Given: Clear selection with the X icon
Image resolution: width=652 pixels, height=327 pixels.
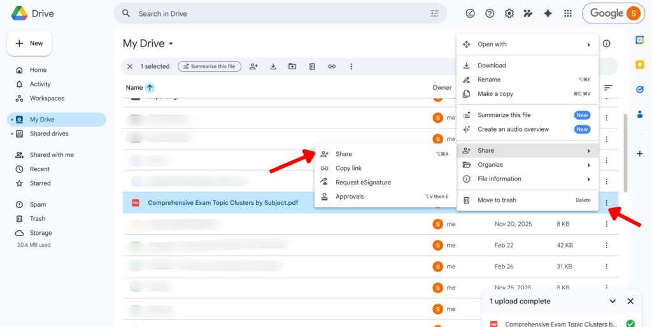Looking at the screenshot, I should coord(130,66).
